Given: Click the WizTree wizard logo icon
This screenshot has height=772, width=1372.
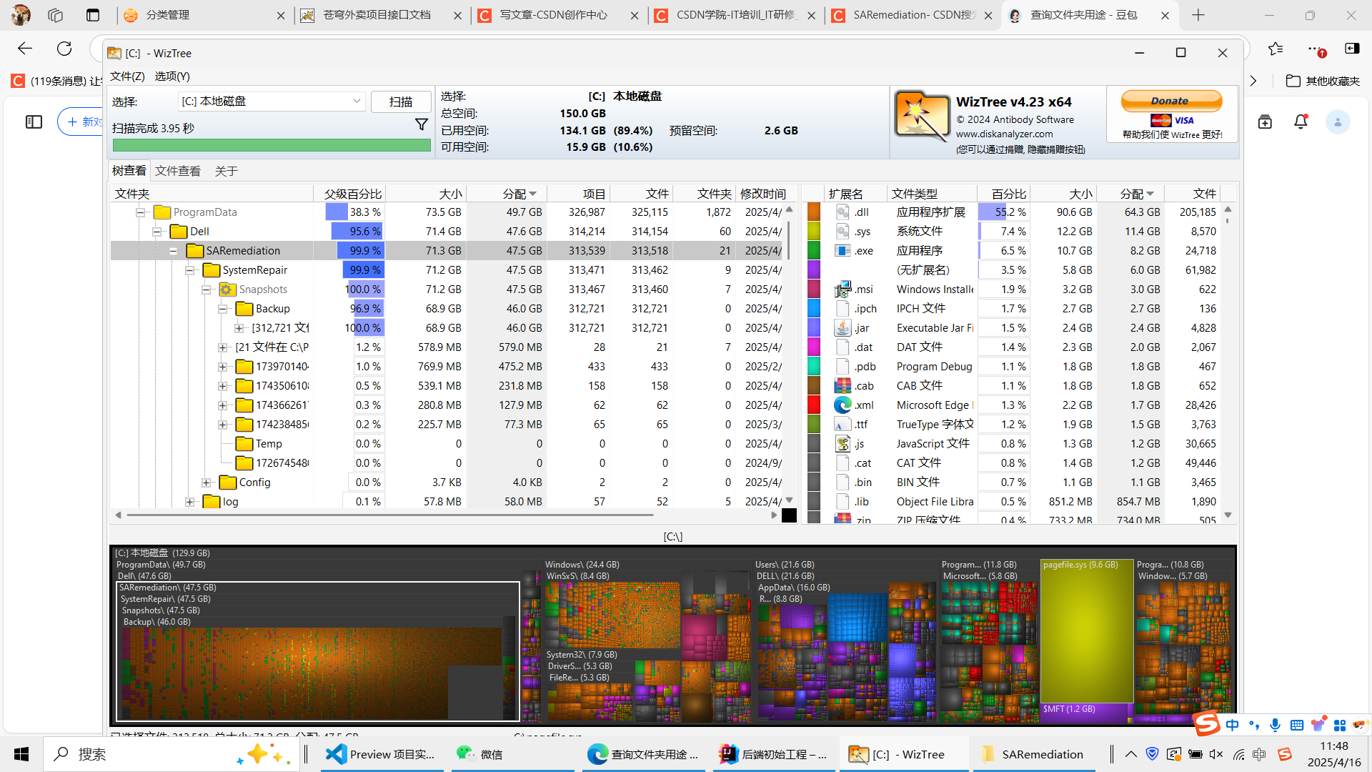Looking at the screenshot, I should pos(921,116).
